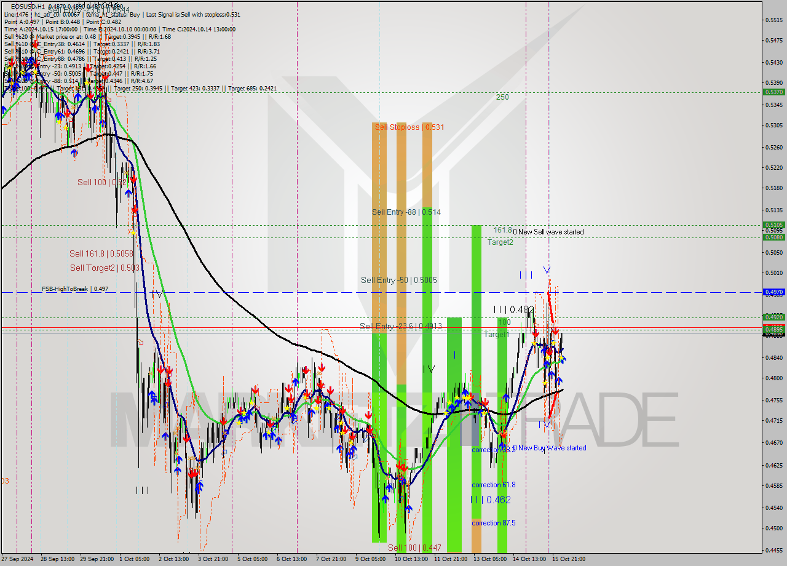This screenshot has height=566, width=787.
Task: Click the green 0.4920 price tag
Action: click(773, 317)
